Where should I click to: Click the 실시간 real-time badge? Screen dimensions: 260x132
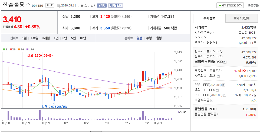102,5
